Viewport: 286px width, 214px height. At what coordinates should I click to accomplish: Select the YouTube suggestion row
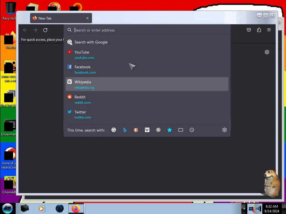(147, 55)
